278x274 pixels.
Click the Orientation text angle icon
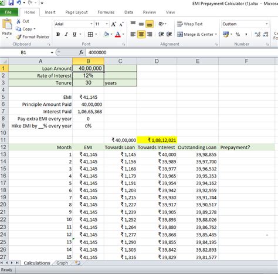coord(161,24)
